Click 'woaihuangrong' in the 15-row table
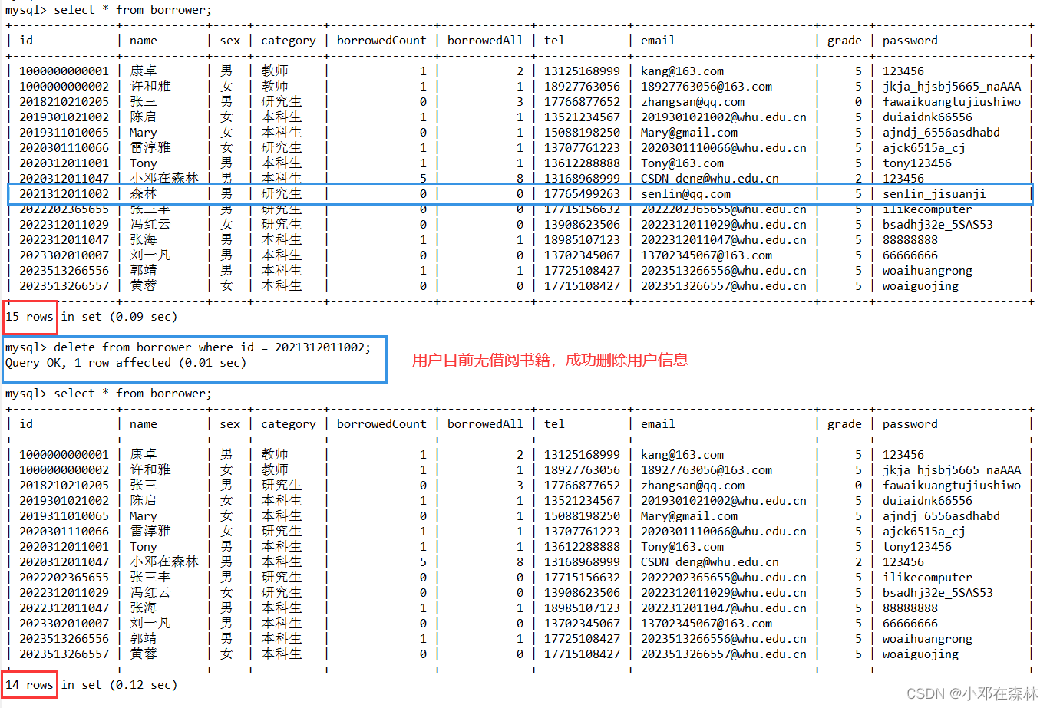The image size is (1050, 708). pyautogui.click(x=927, y=271)
